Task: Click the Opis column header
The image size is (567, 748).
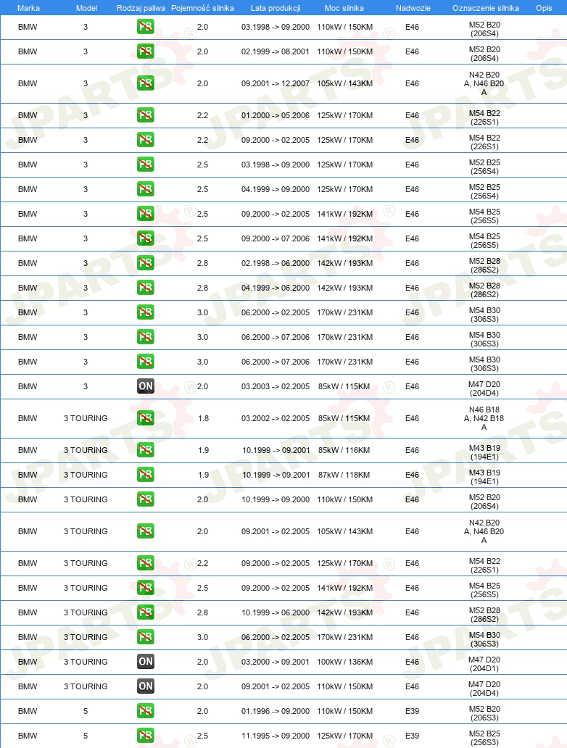Action: (544, 8)
